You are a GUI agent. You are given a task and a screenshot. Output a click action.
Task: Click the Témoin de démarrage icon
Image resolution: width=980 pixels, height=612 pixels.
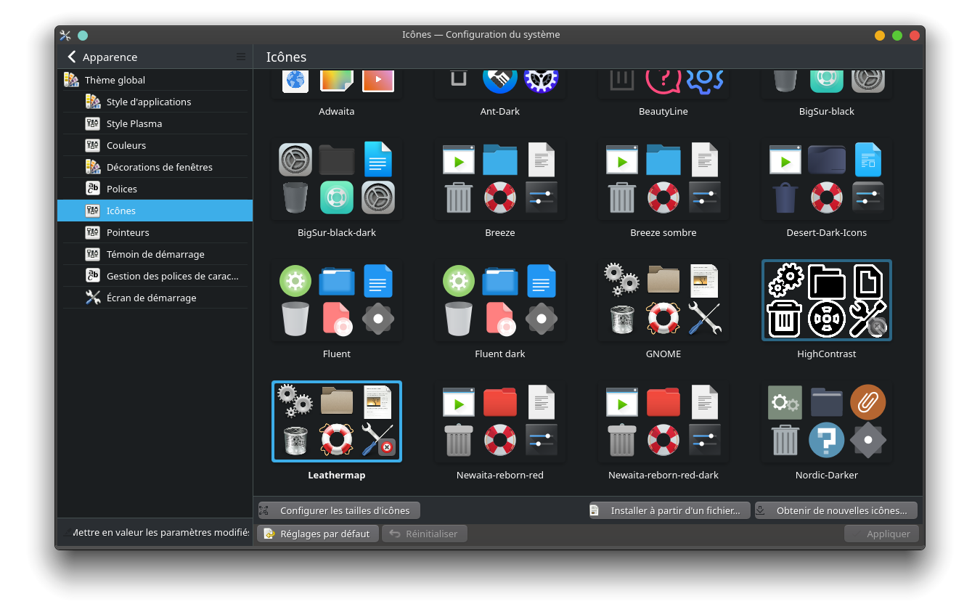coord(93,254)
